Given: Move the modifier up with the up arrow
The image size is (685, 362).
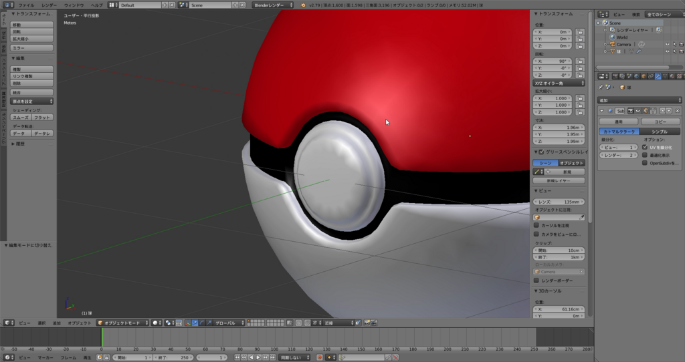Looking at the screenshot, I should [662, 110].
